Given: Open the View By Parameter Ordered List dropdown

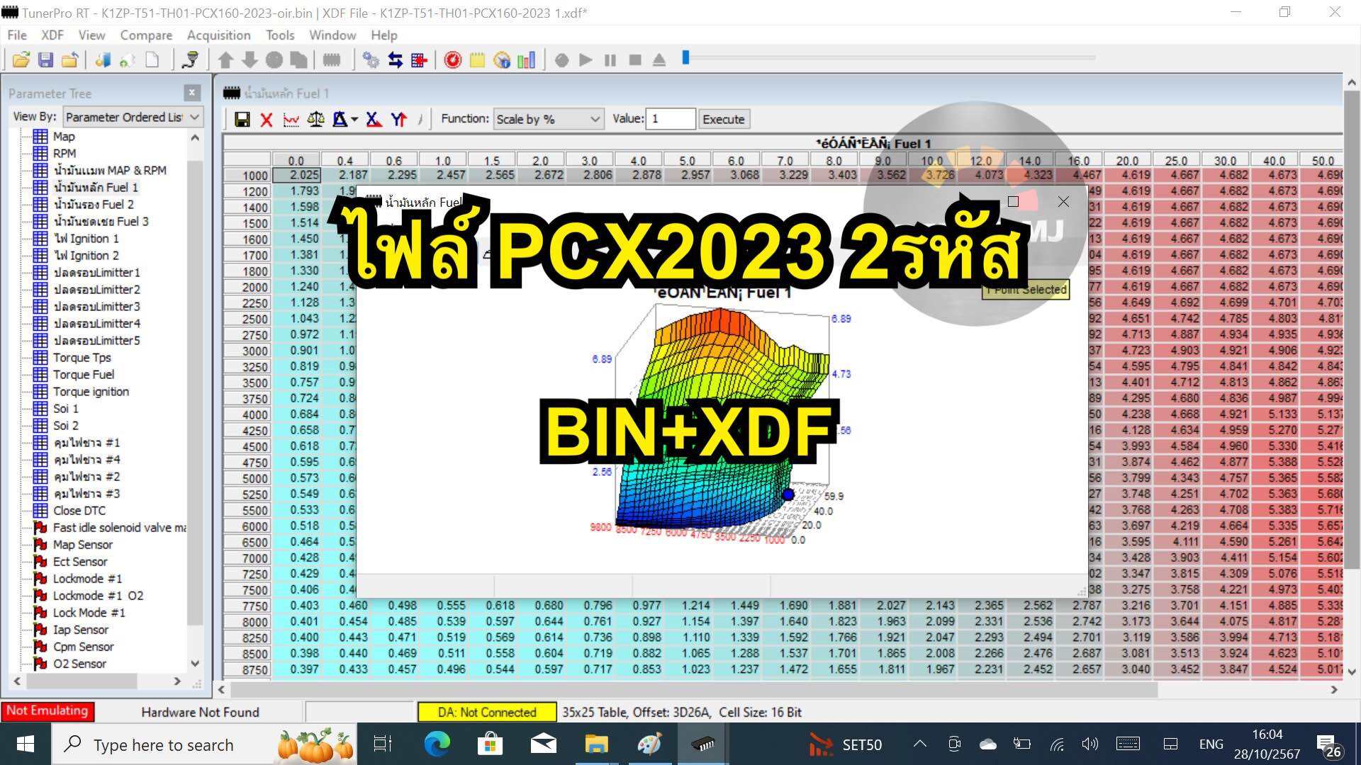Looking at the screenshot, I should coord(133,117).
